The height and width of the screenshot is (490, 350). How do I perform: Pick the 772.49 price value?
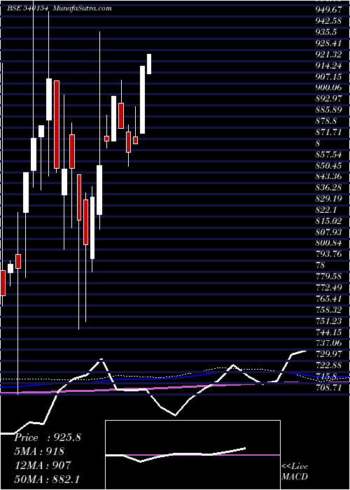[x=328, y=288]
